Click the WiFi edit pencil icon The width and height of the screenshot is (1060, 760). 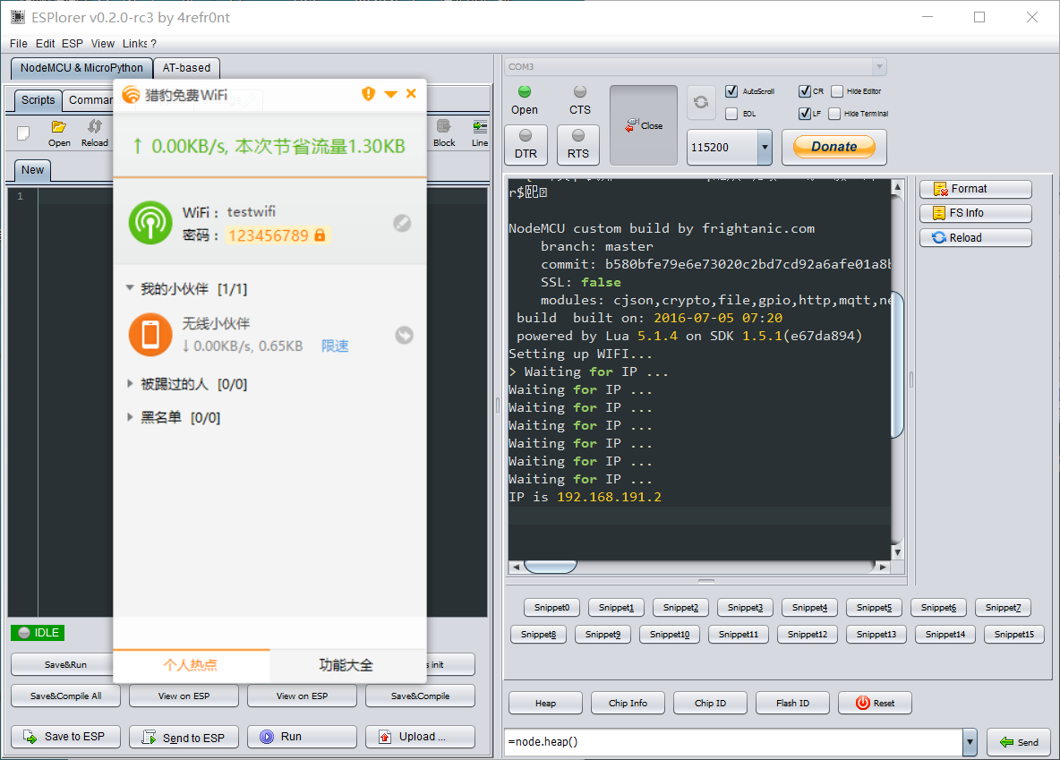coord(402,224)
